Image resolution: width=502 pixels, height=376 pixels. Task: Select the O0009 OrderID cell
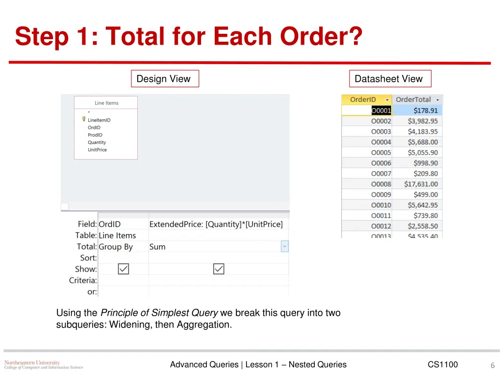(367, 195)
